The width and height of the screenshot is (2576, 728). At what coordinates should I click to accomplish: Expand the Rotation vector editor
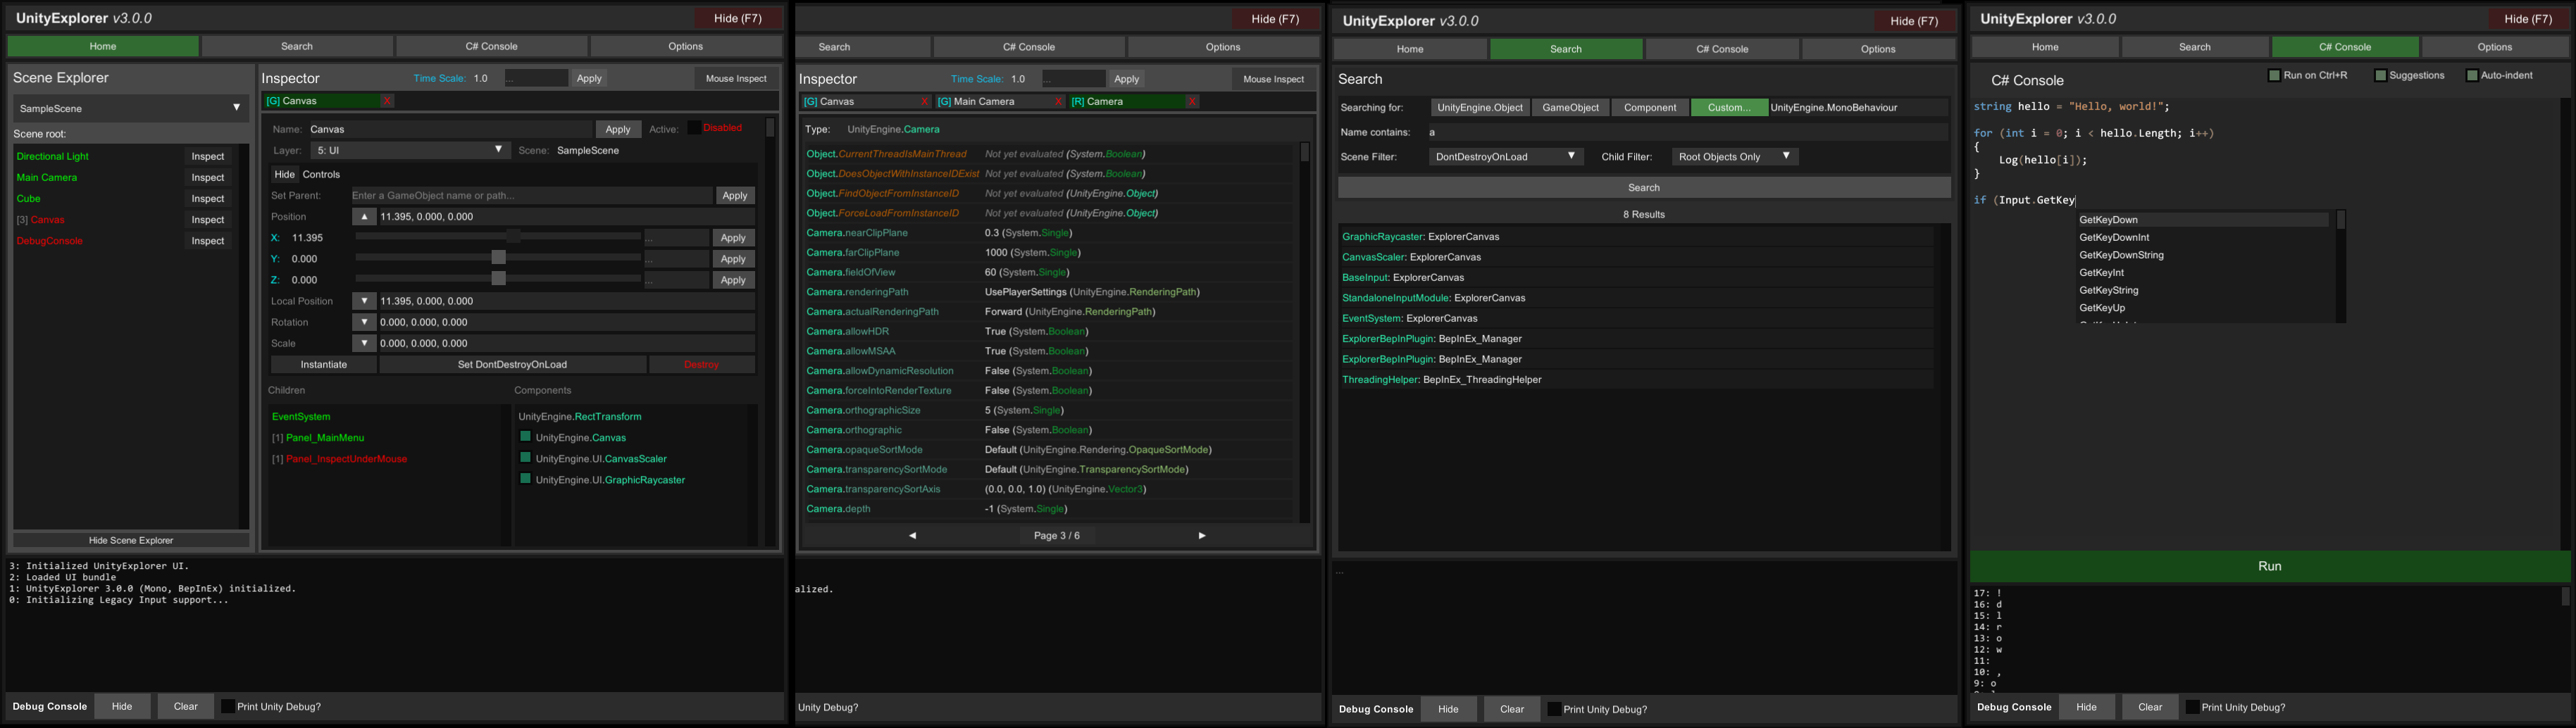pyautogui.click(x=364, y=322)
